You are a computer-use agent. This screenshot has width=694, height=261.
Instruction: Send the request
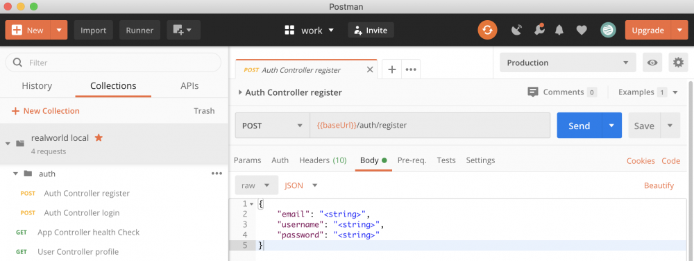coord(579,126)
